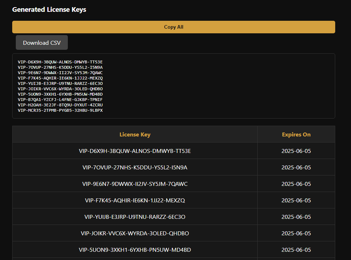
Task: Click expiry date in the VIP-9E6N7 table row
Action: coord(296,184)
